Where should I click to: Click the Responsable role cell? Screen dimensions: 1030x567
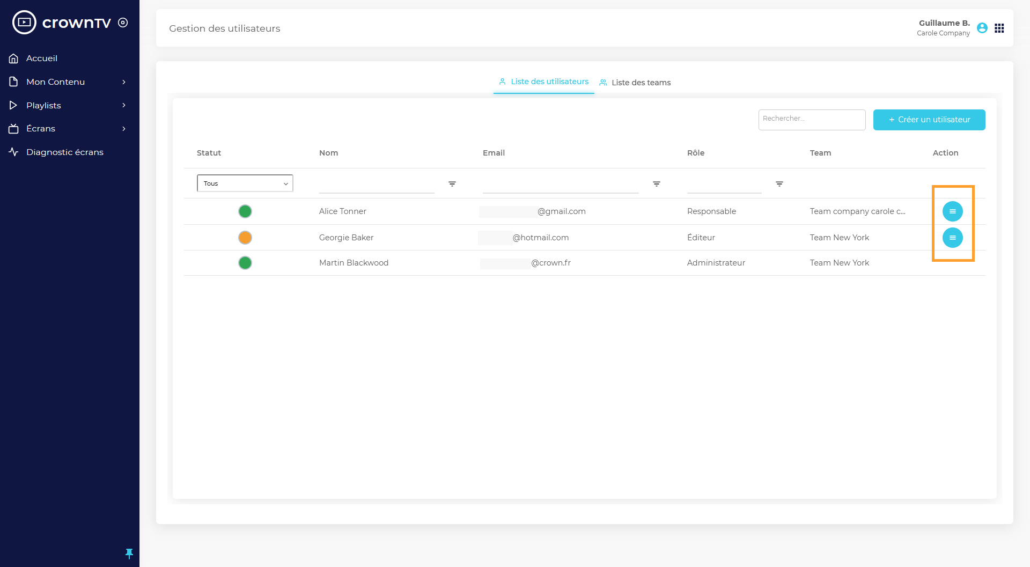pos(711,211)
